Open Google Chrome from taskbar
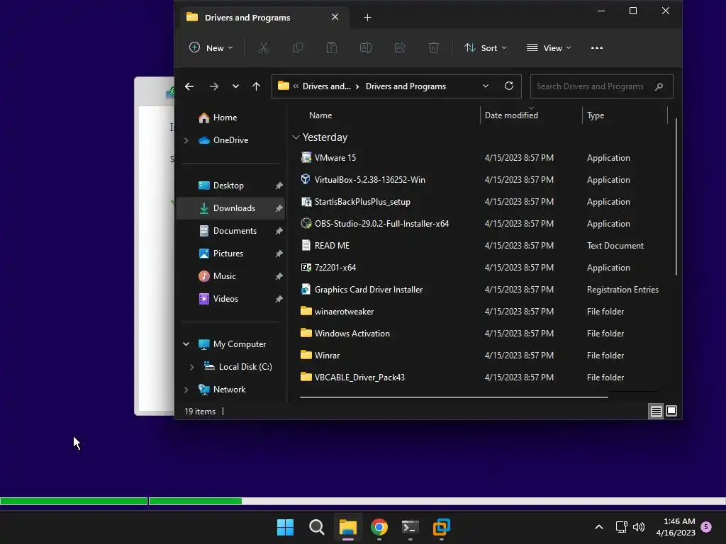Screen dimensions: 726x544 click(379, 527)
